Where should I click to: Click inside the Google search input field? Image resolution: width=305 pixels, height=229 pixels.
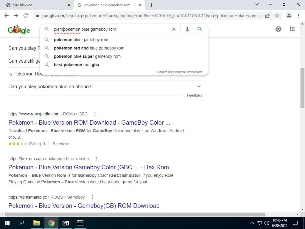click(111, 29)
